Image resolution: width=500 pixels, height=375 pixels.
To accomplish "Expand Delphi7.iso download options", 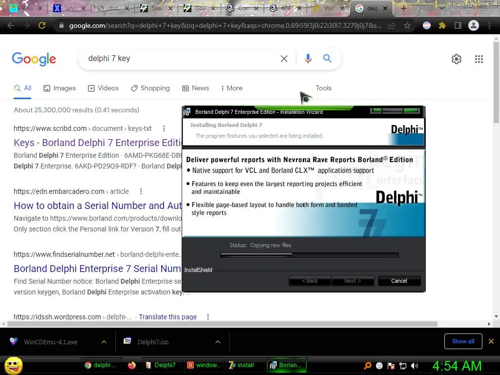I will [218, 342].
